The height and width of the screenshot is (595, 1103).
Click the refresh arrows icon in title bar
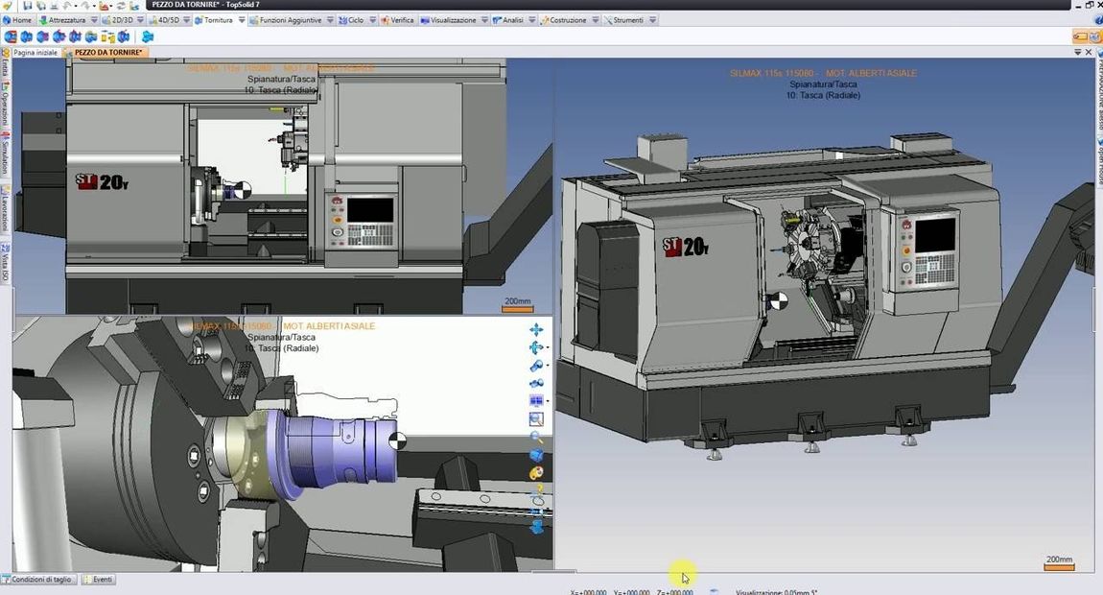(120, 6)
